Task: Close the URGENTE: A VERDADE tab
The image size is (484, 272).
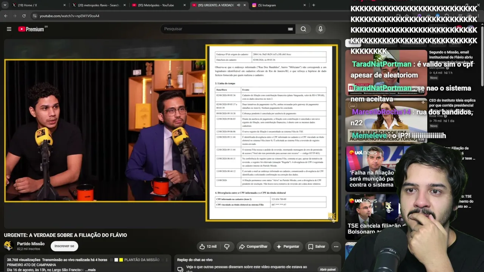Action: tap(245, 5)
